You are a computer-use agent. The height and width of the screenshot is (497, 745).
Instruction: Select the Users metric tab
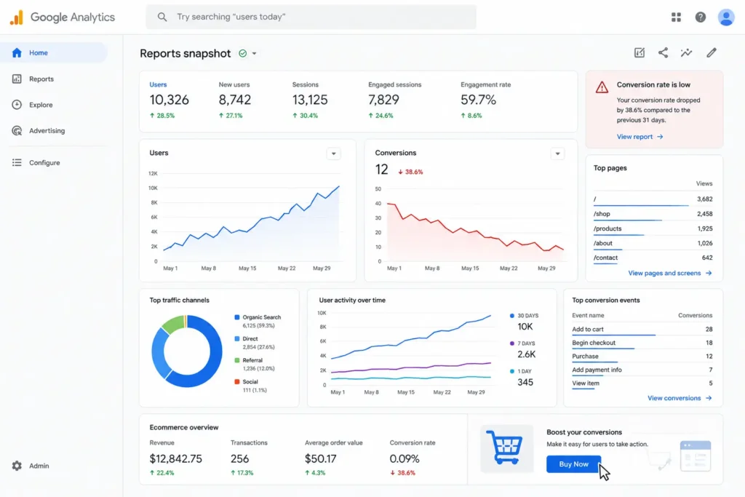point(169,100)
